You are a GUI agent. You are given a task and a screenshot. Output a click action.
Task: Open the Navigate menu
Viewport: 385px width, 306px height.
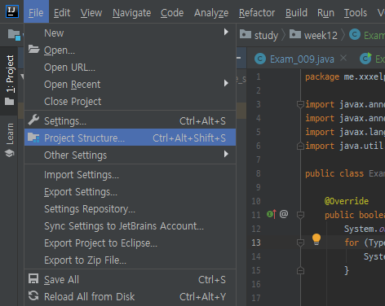tap(131, 12)
